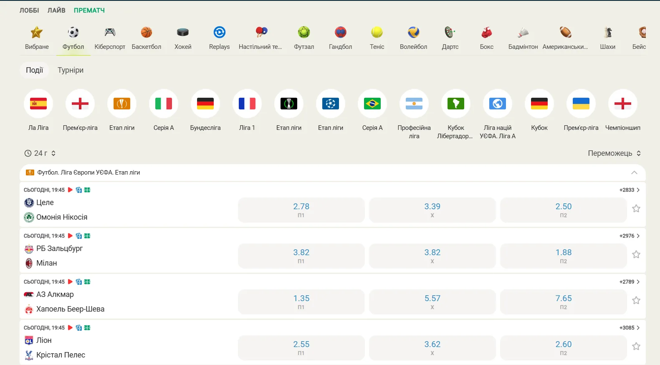The width and height of the screenshot is (660, 365).
Task: Bet on П1 odds 2.78 for Целе
Action: pyautogui.click(x=301, y=210)
